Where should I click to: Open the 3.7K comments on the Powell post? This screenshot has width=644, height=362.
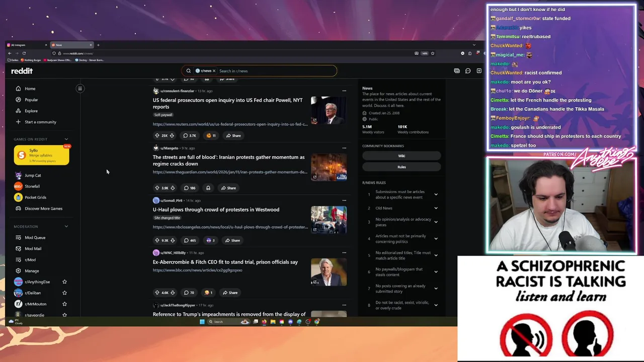coord(190,135)
